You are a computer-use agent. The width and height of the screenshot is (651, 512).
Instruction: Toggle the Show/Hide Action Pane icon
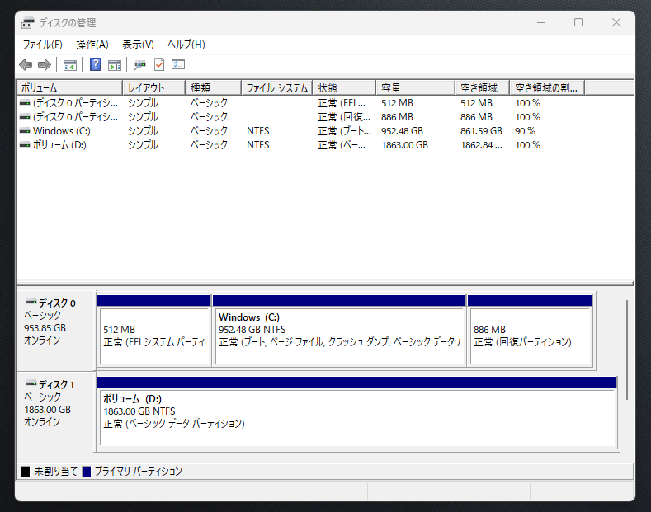pos(115,65)
